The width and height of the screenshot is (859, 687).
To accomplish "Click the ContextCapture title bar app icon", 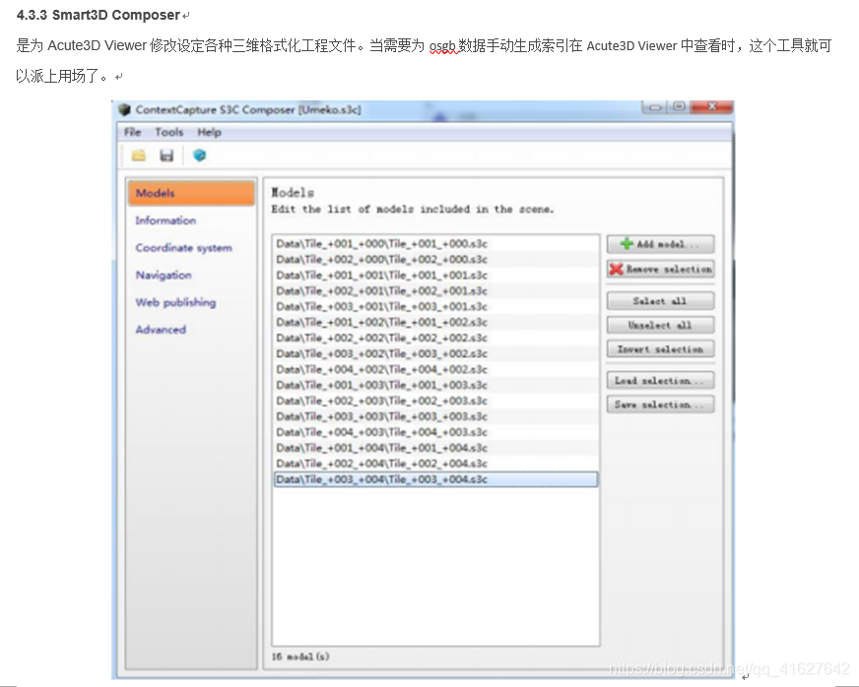I will tap(125, 109).
